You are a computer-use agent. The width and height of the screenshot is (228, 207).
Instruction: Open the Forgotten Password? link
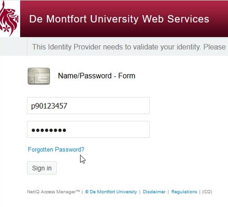pyautogui.click(x=56, y=150)
